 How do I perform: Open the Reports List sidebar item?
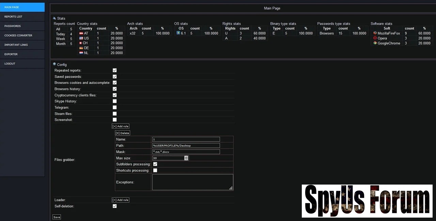(13, 17)
